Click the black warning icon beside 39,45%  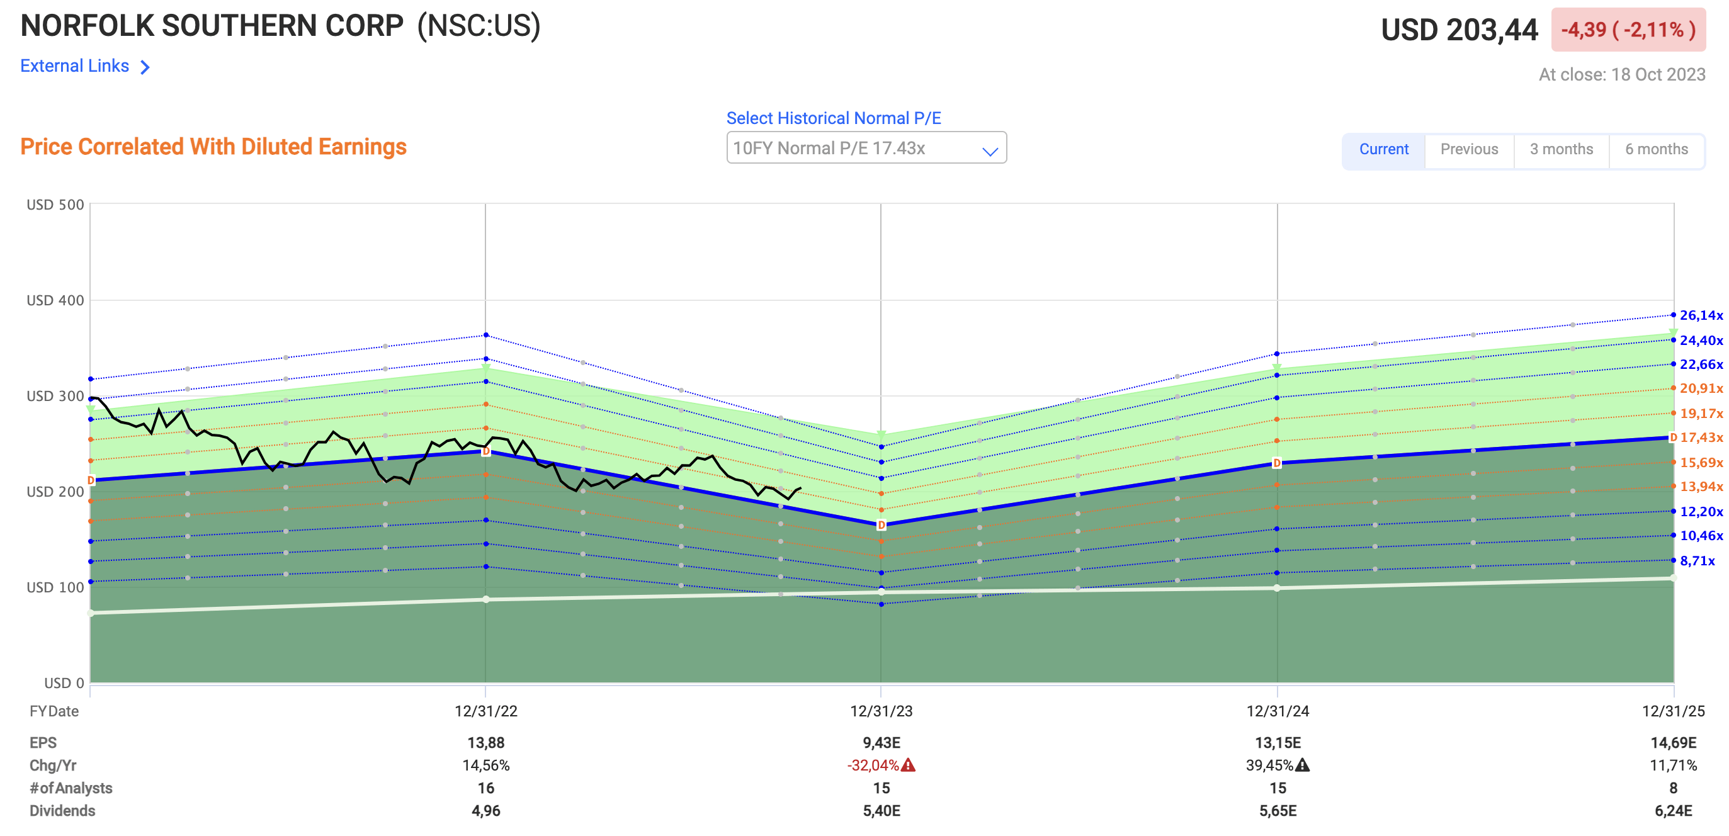1301,765
